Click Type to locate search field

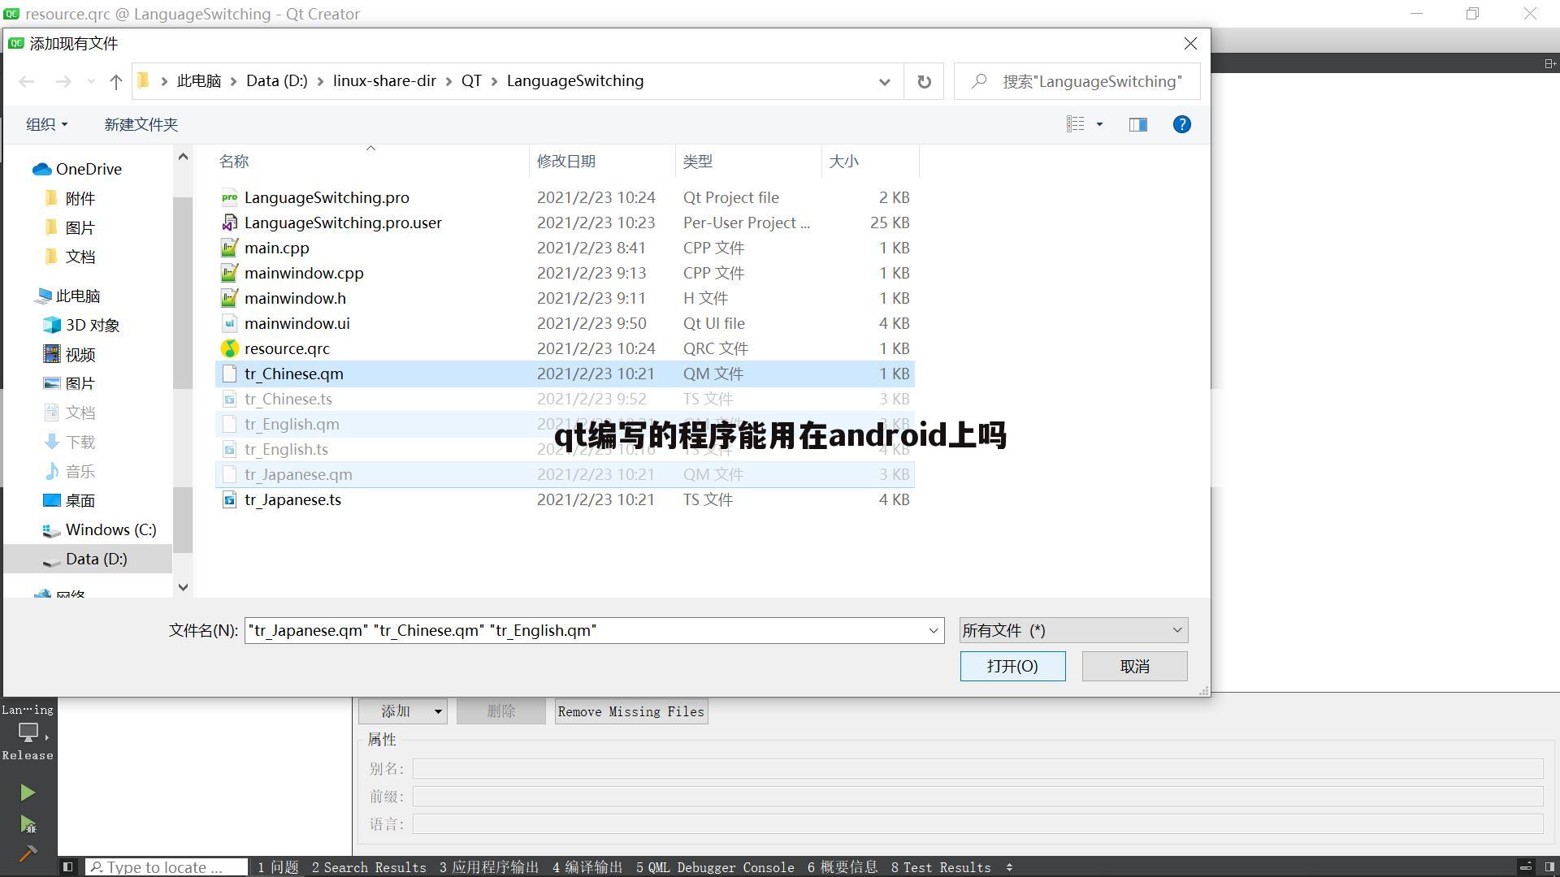tap(167, 867)
